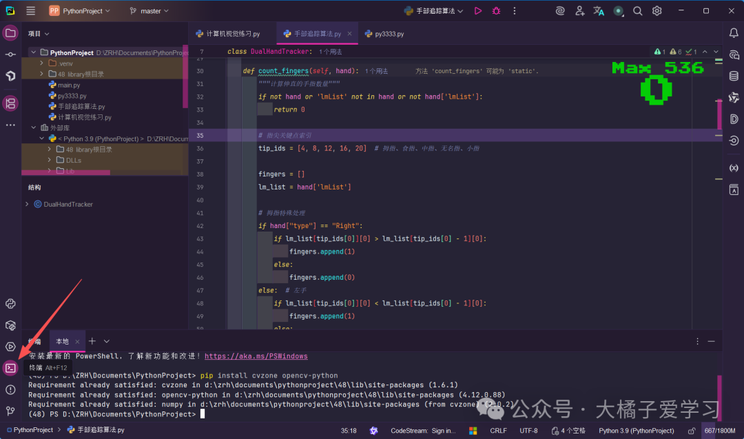Open the Terminal tool window icon
Viewport: 744px width, 439px height.
[10, 368]
